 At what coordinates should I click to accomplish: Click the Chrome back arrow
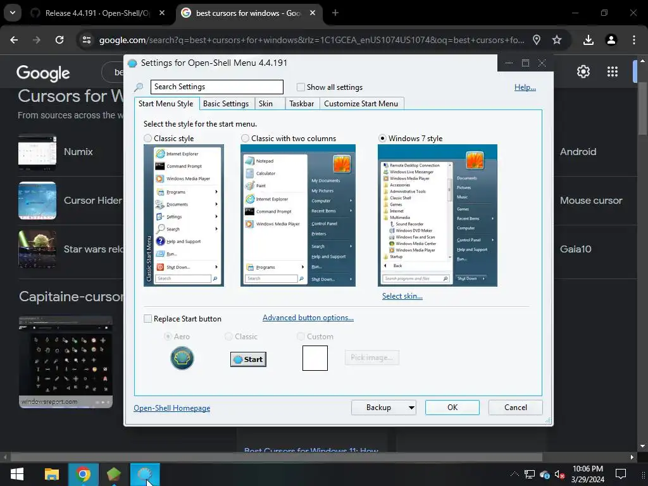coord(14,40)
